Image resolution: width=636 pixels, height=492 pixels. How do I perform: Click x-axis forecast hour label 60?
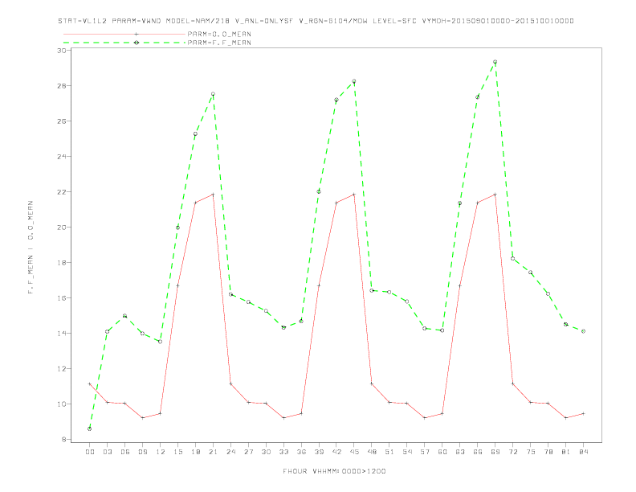pyautogui.click(x=442, y=452)
